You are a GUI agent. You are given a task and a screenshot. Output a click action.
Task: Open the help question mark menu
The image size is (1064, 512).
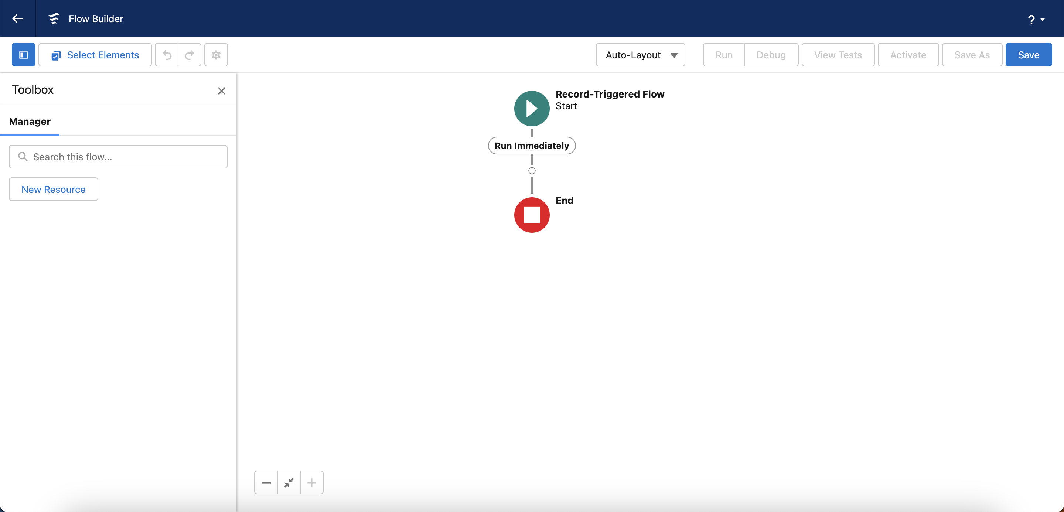click(1035, 20)
